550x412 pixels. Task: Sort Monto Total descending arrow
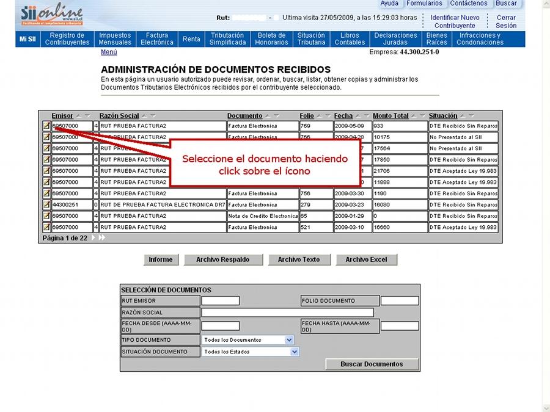click(422, 115)
